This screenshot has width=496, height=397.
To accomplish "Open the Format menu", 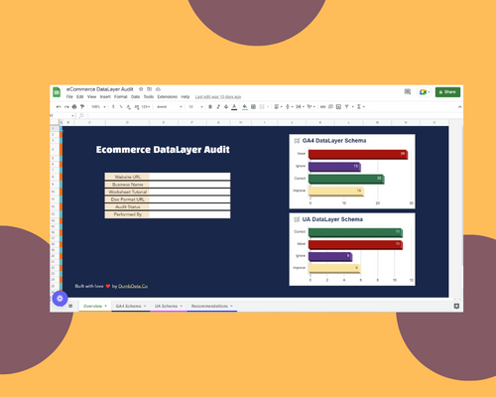I will pyautogui.click(x=121, y=96).
